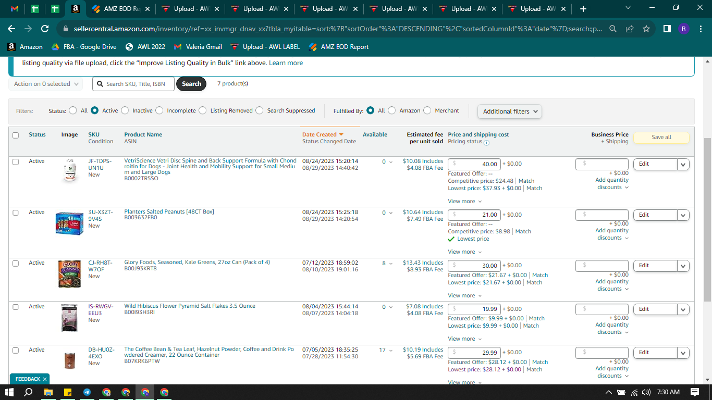
Task: Expand View more for Wild Hibiscus row
Action: click(465, 339)
